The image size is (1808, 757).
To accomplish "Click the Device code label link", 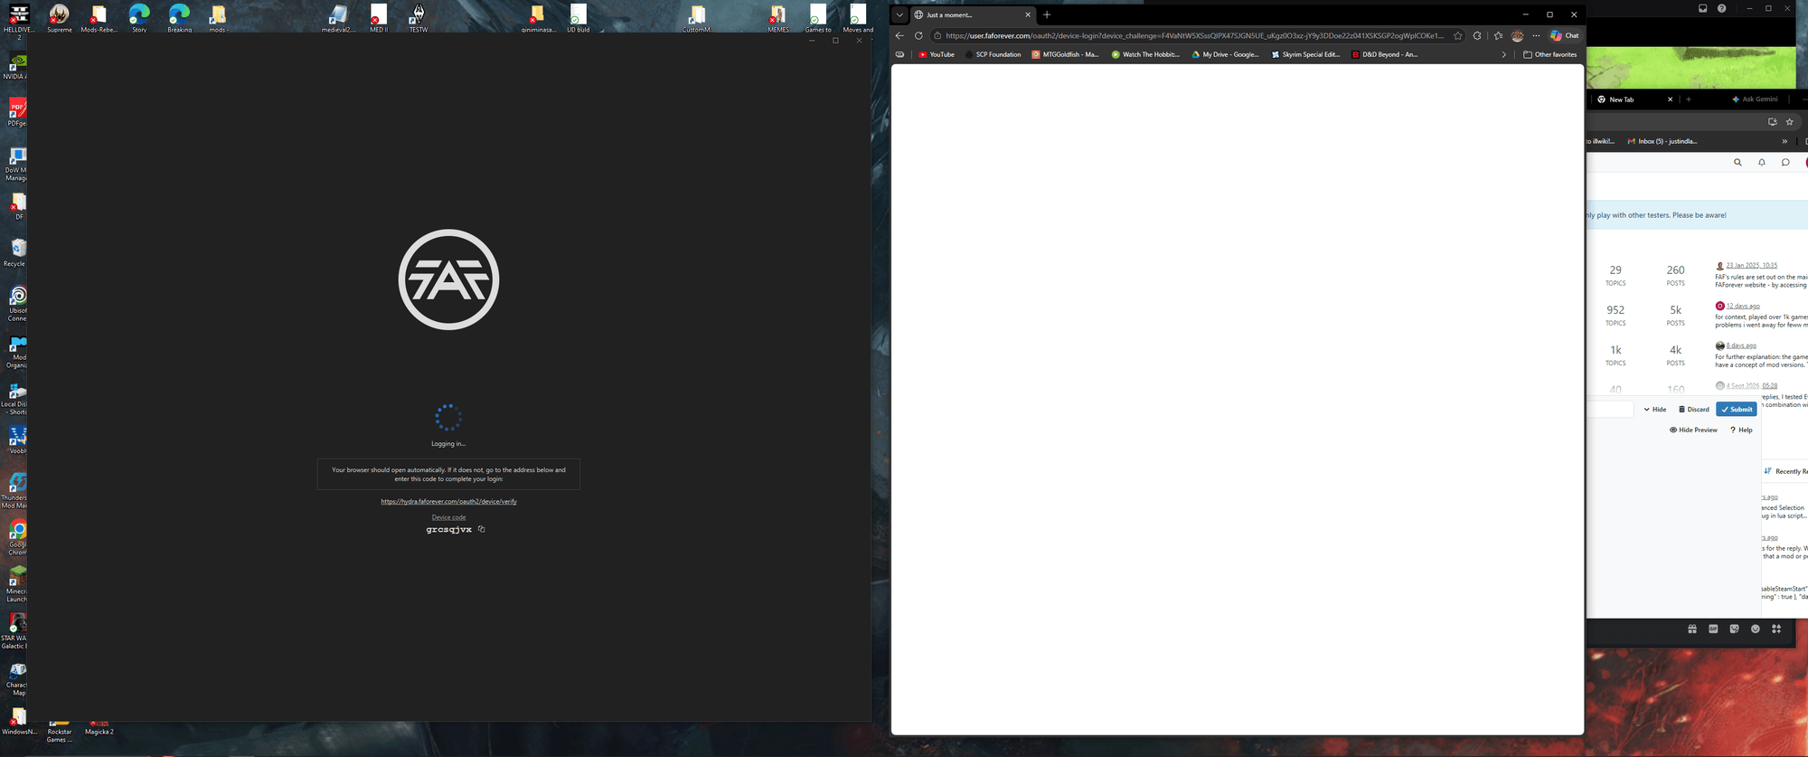I will [448, 517].
